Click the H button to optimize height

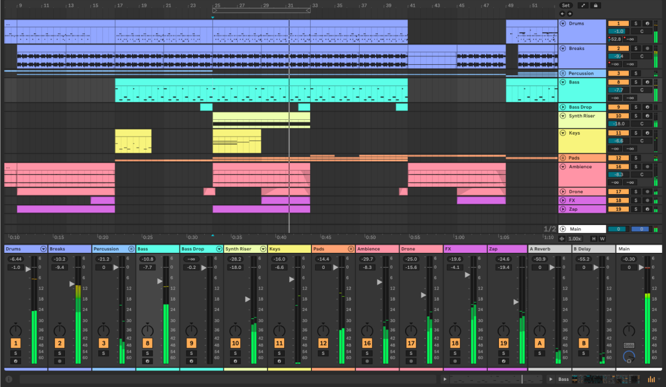tap(593, 238)
